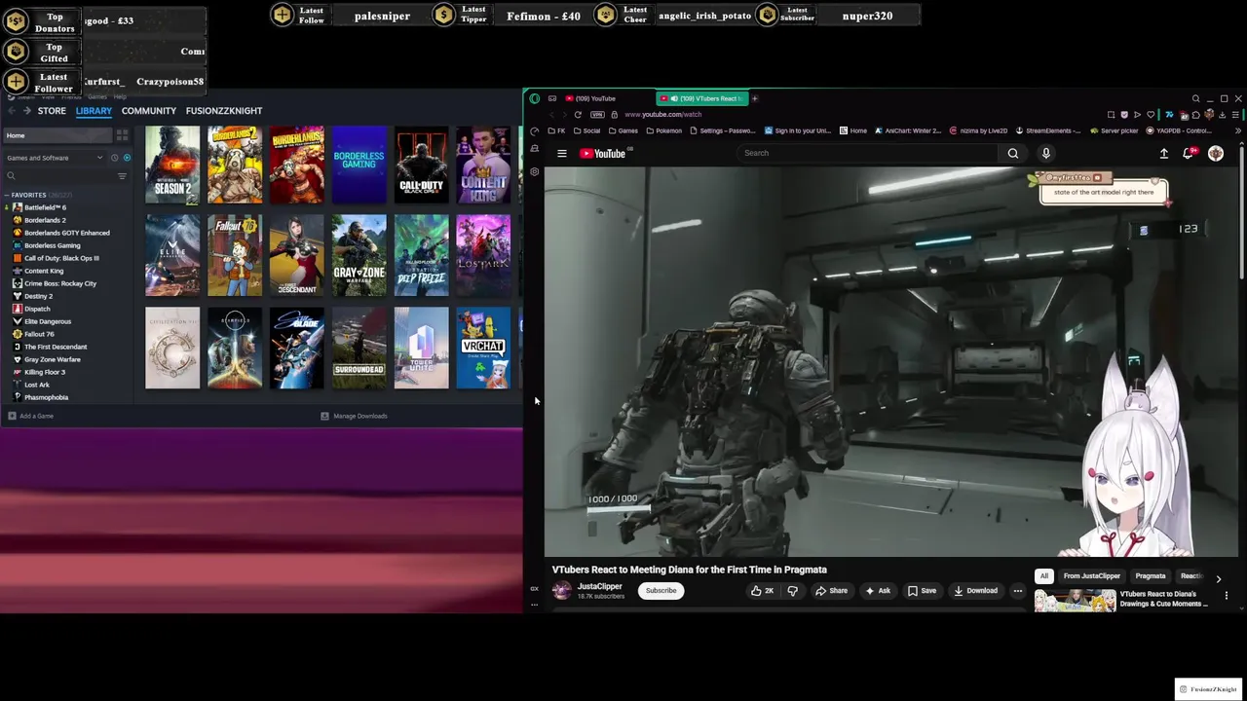This screenshot has width=1247, height=701.
Task: Focus the YouTube search field
Action: pyautogui.click(x=869, y=153)
